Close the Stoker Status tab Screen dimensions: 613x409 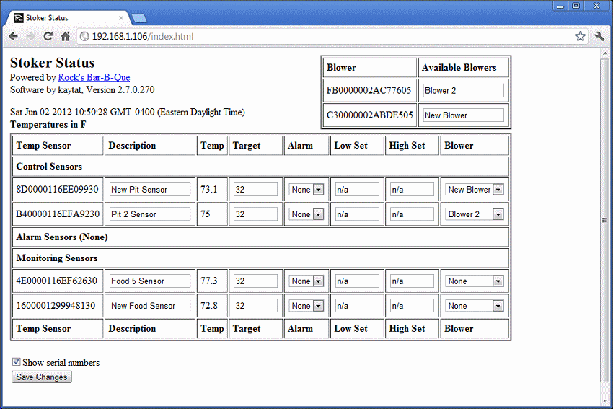[x=121, y=18]
